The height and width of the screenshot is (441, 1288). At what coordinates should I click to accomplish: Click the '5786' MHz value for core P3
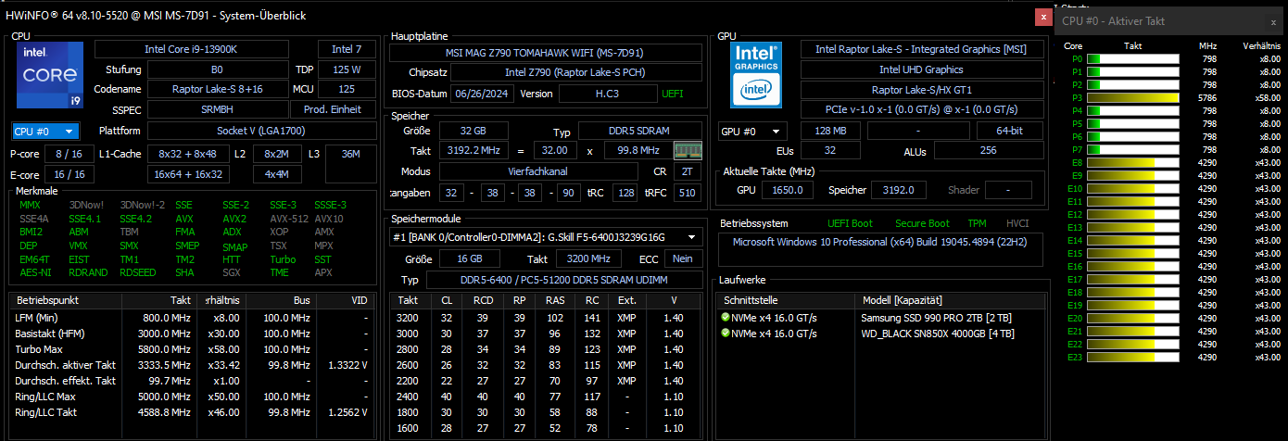1206,97
